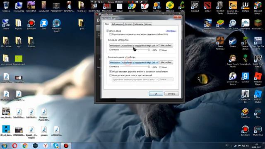Click the taskbar volume speaker icon

[248, 146]
